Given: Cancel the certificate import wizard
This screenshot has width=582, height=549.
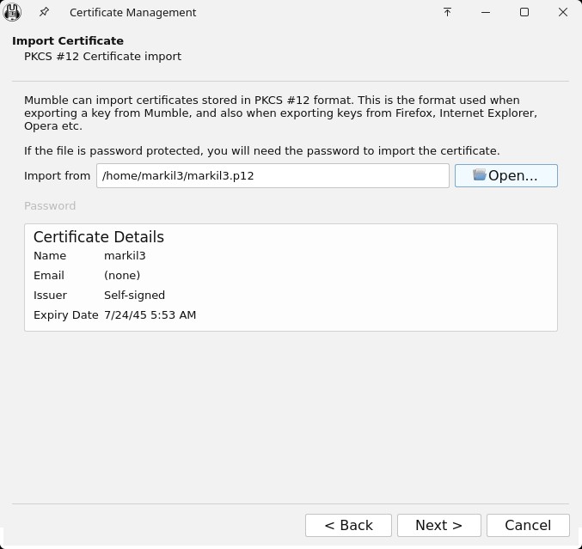Looking at the screenshot, I should [x=528, y=525].
